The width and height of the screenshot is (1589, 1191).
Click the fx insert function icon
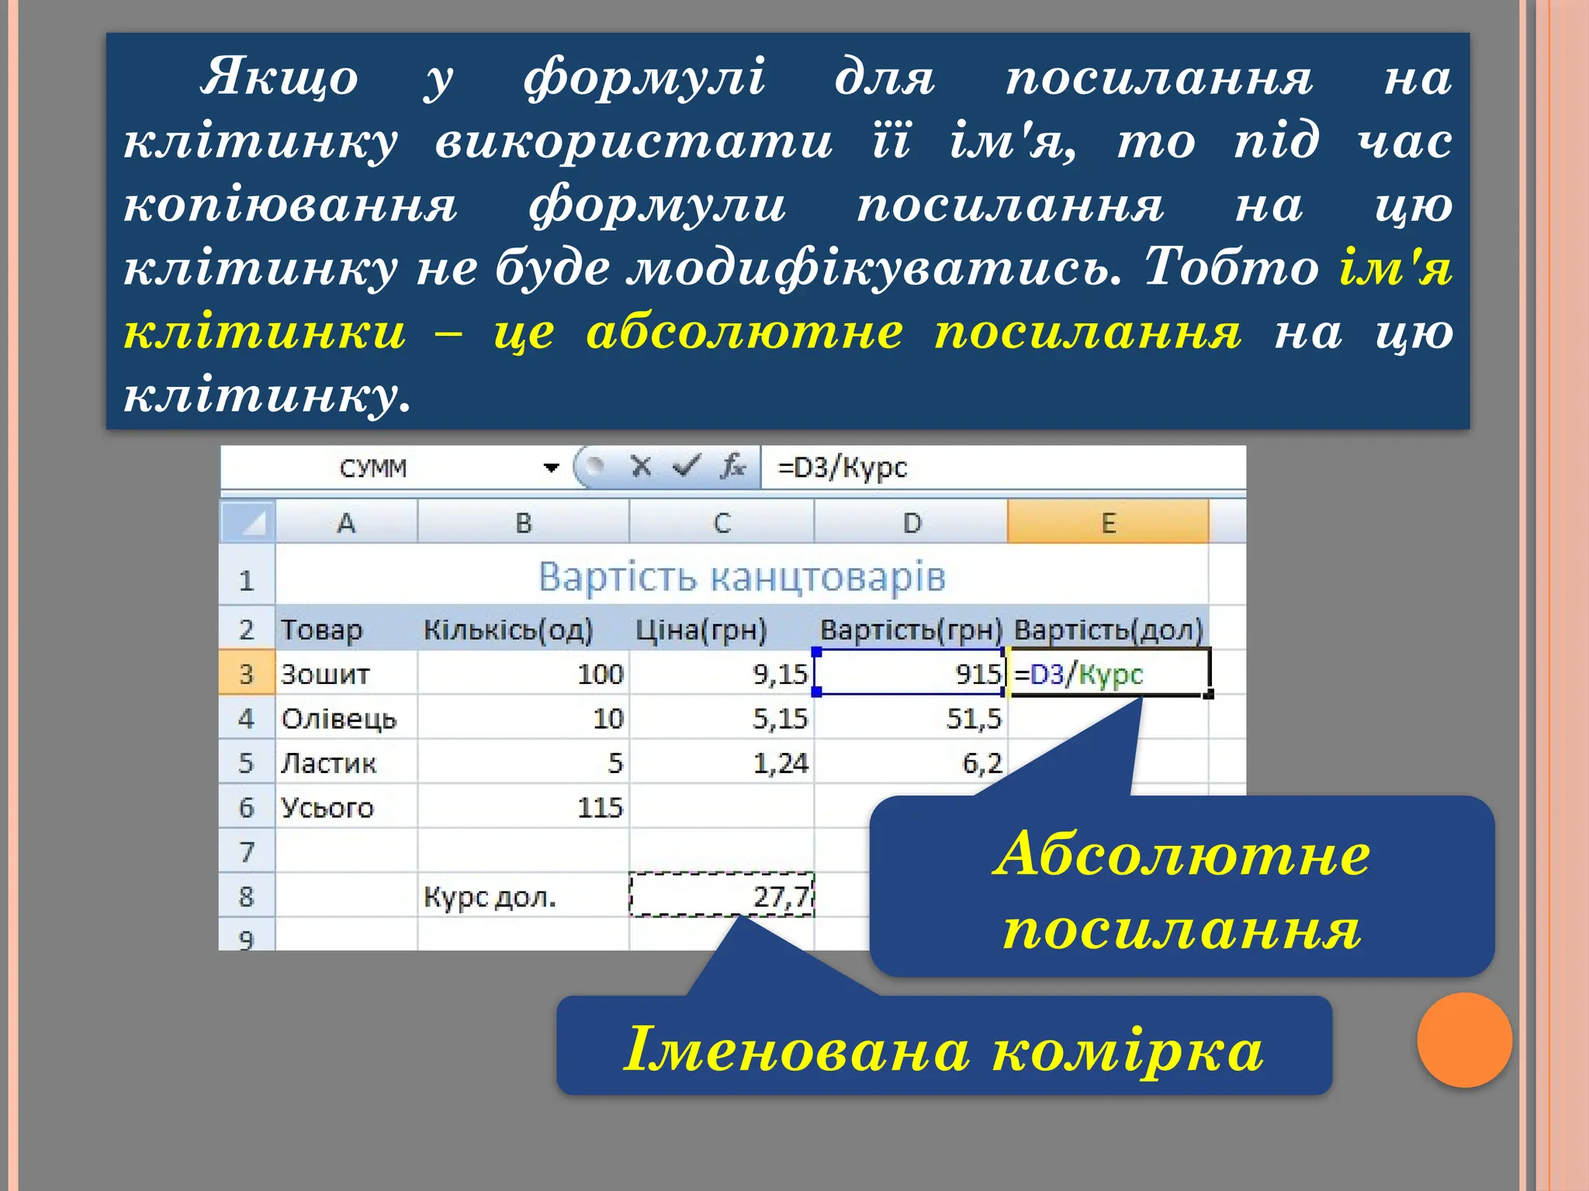point(732,466)
